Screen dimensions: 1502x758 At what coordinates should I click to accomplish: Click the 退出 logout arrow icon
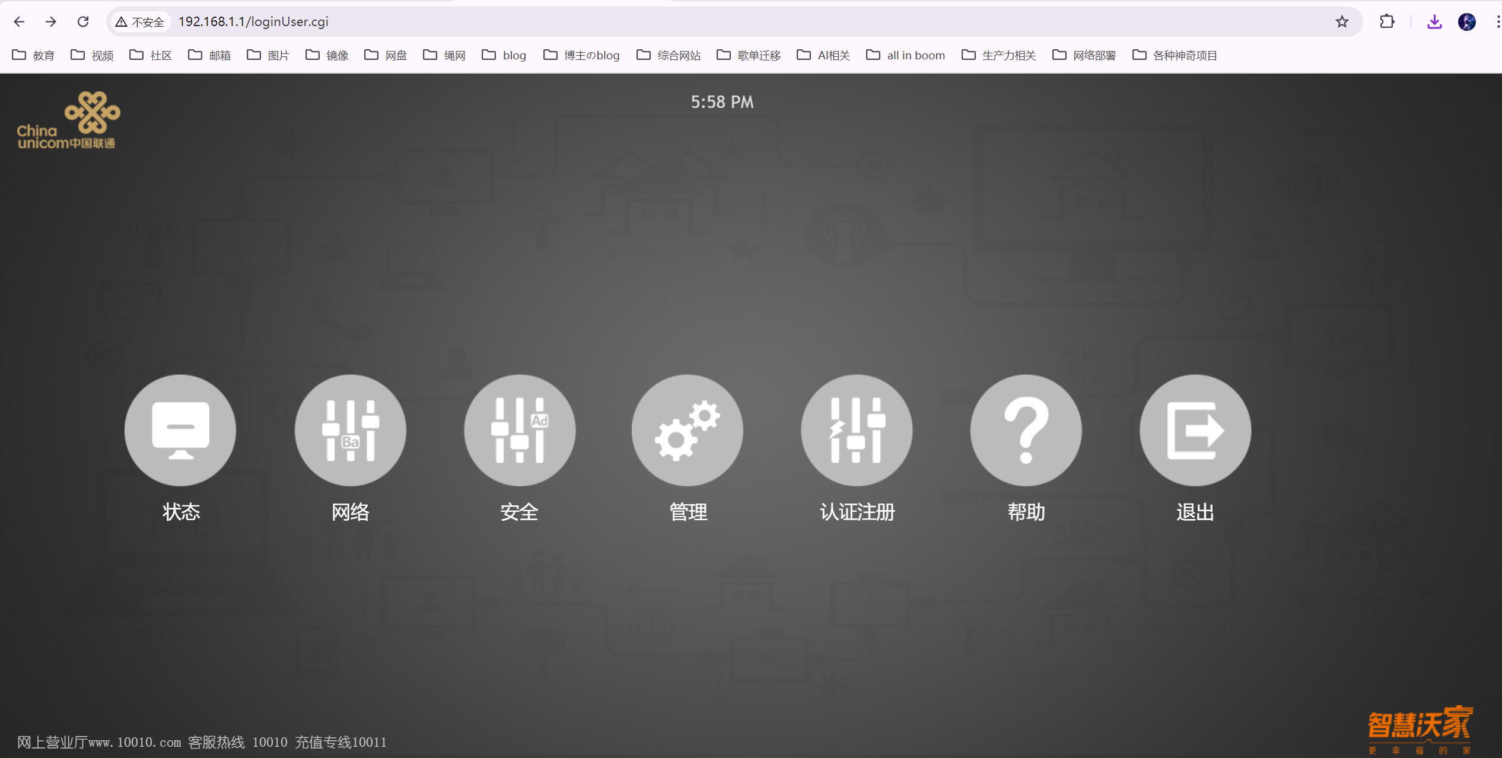pos(1195,430)
